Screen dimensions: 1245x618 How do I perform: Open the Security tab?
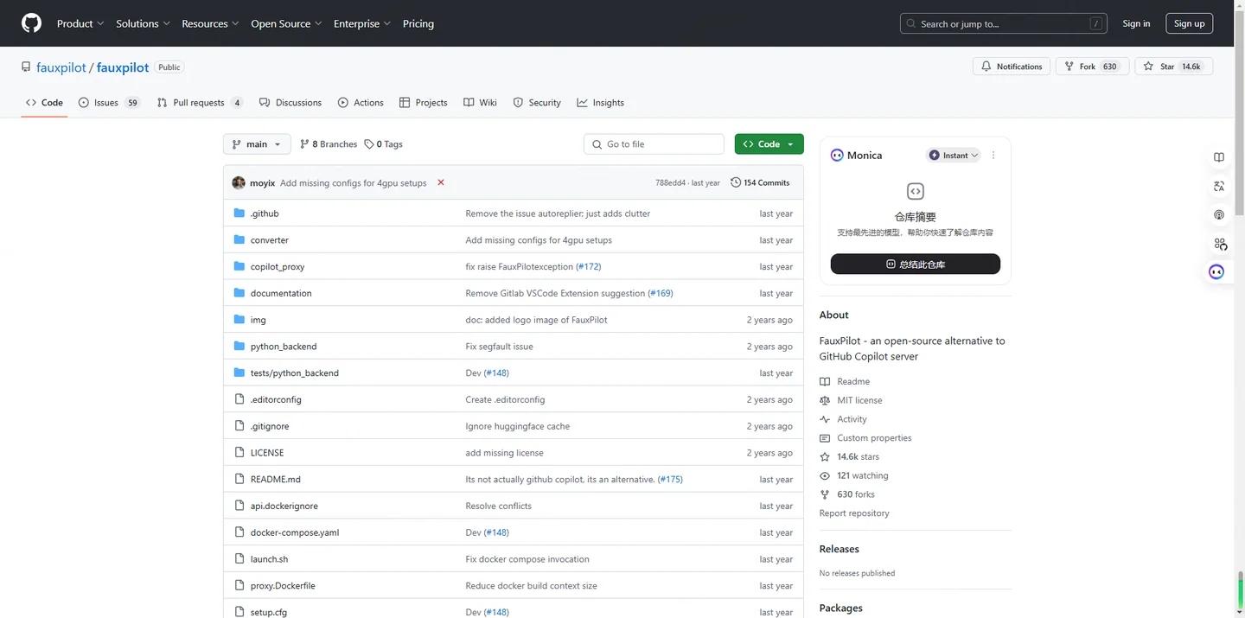(537, 102)
